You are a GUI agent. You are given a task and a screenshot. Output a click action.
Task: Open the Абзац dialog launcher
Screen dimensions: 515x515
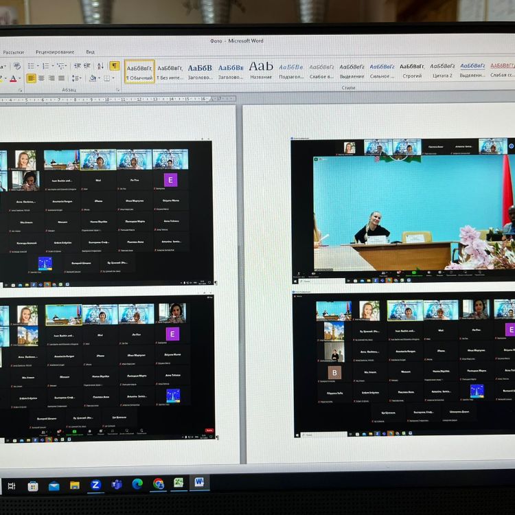coord(118,90)
